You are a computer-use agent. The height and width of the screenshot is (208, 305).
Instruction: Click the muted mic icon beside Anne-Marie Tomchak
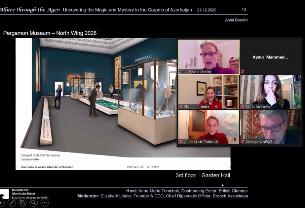[x=181, y=142]
